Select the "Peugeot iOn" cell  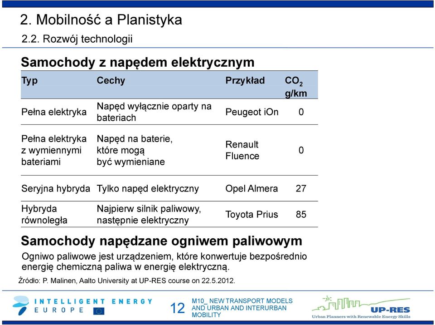tap(252, 112)
